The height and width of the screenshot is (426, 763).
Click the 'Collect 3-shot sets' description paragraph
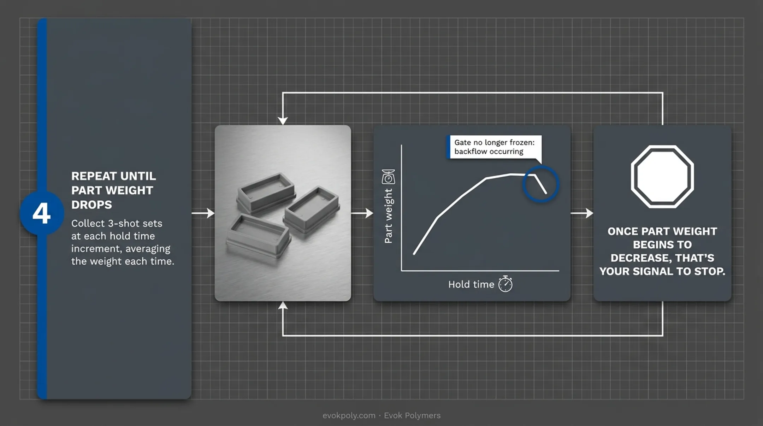pos(123,242)
